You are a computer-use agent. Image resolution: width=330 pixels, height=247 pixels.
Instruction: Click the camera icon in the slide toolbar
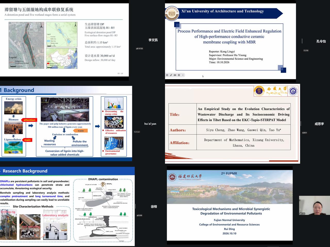point(175,75)
